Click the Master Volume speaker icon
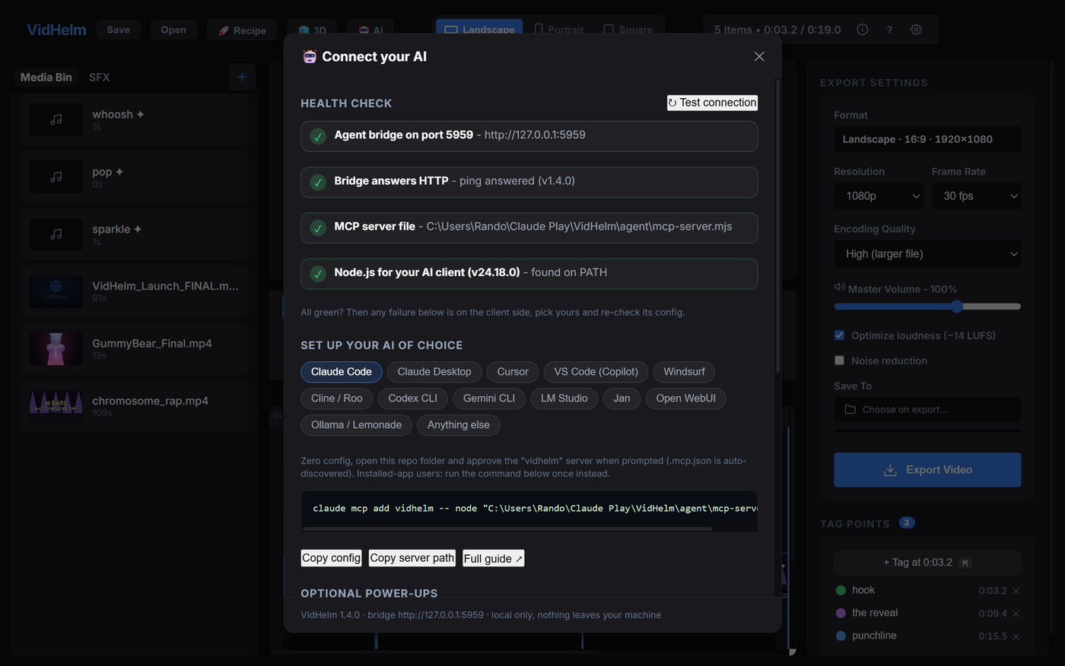 click(839, 287)
